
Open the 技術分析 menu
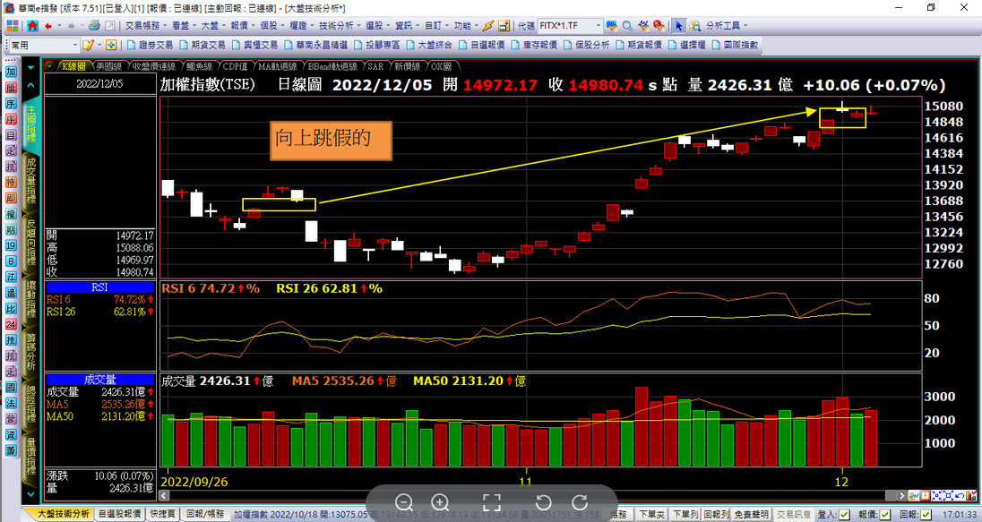pyautogui.click(x=338, y=26)
